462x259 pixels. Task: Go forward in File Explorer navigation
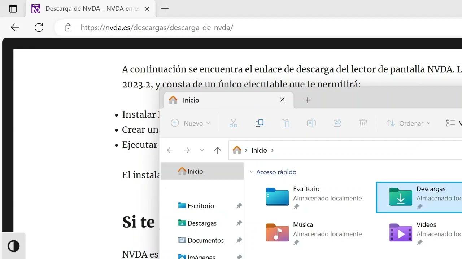[187, 150]
